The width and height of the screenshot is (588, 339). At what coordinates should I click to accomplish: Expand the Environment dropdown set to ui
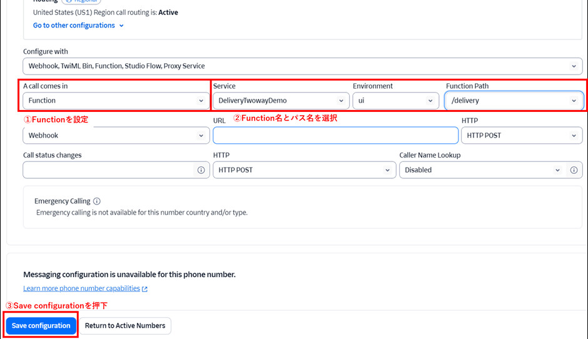(396, 101)
